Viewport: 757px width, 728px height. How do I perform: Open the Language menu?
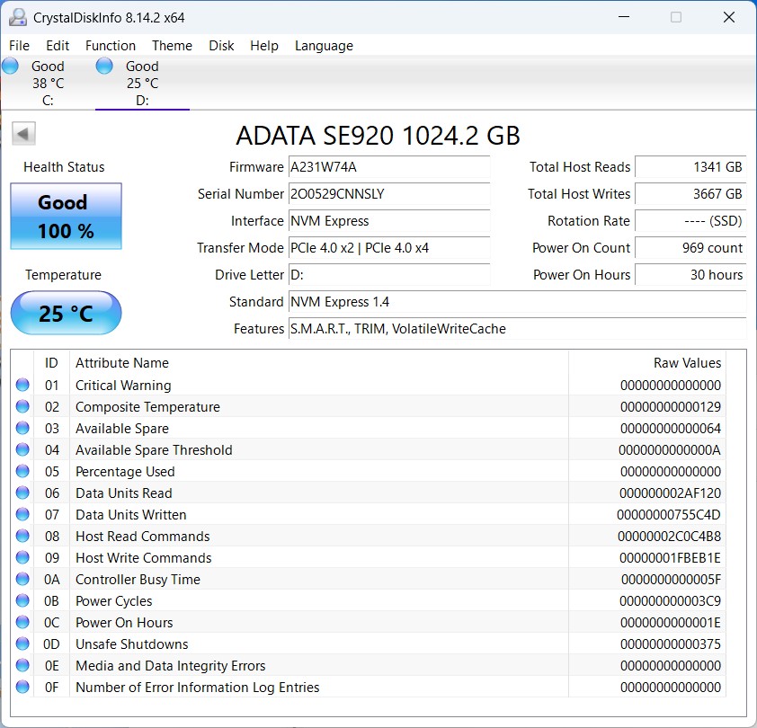click(x=324, y=46)
